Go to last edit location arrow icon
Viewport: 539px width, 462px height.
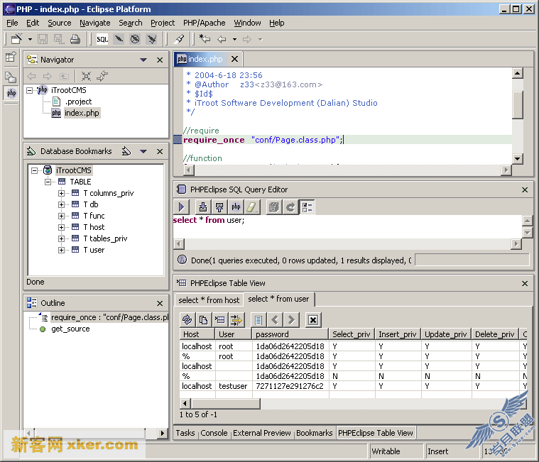[x=205, y=39]
